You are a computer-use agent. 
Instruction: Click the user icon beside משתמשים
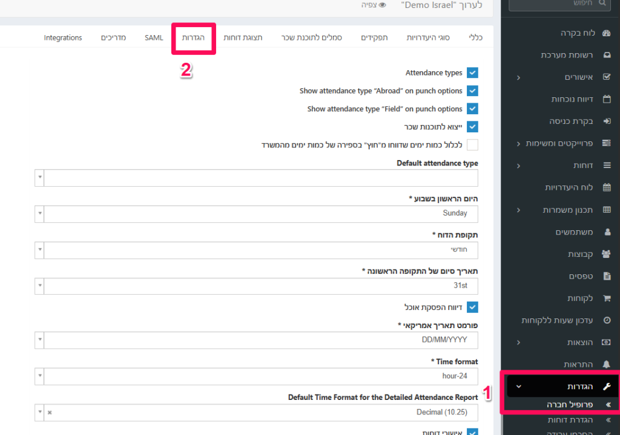(607, 232)
